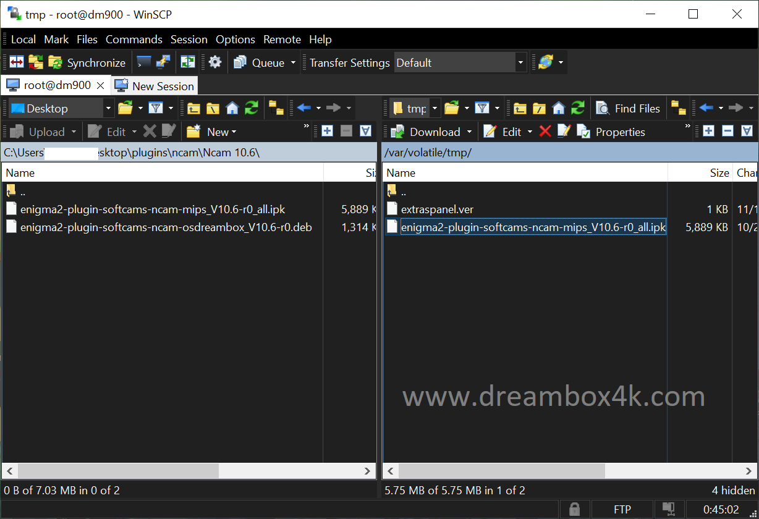This screenshot has height=519, width=759.
Task: Expand the remote Edit dropdown arrow
Action: pos(530,132)
